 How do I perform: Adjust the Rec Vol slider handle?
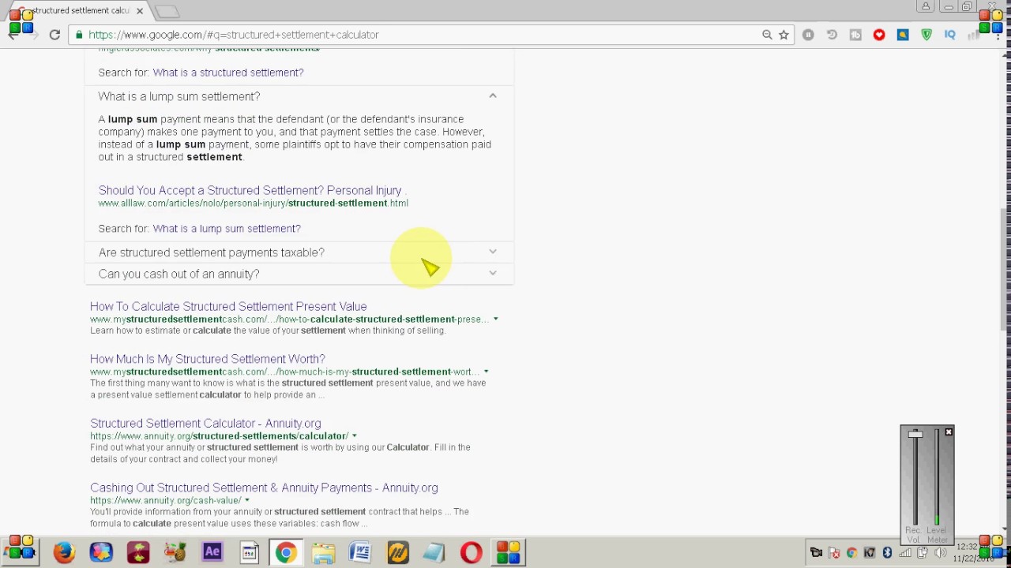point(915,435)
